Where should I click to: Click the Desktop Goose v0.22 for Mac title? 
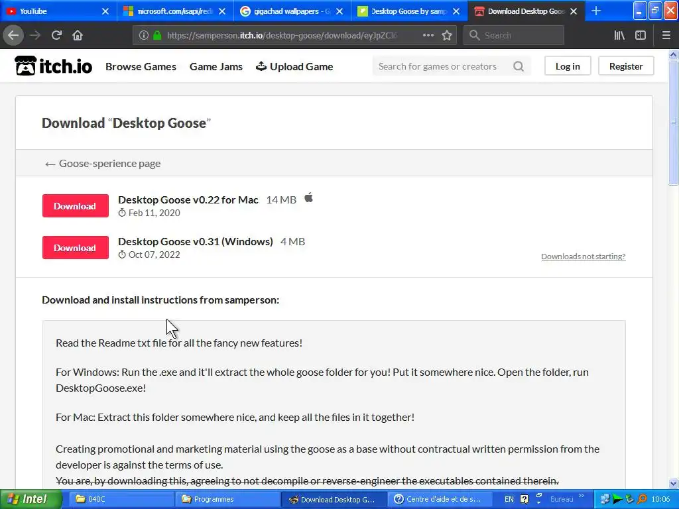188,199
